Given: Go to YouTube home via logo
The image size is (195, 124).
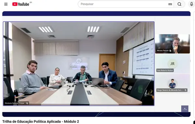Looking at the screenshot, I should 21,4.
